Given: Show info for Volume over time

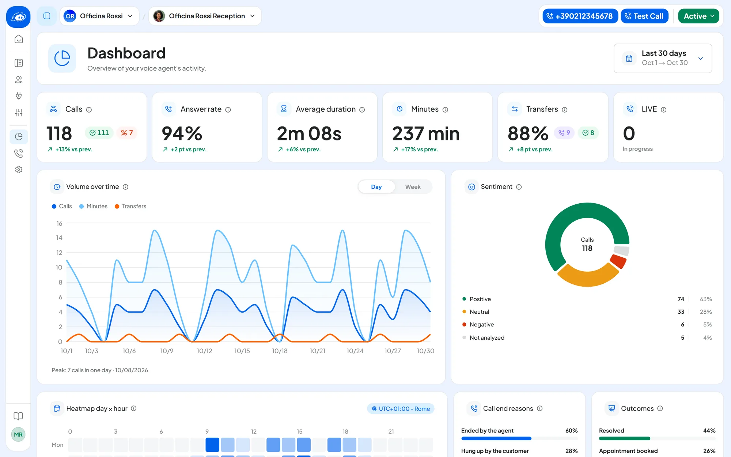Looking at the screenshot, I should point(125,187).
